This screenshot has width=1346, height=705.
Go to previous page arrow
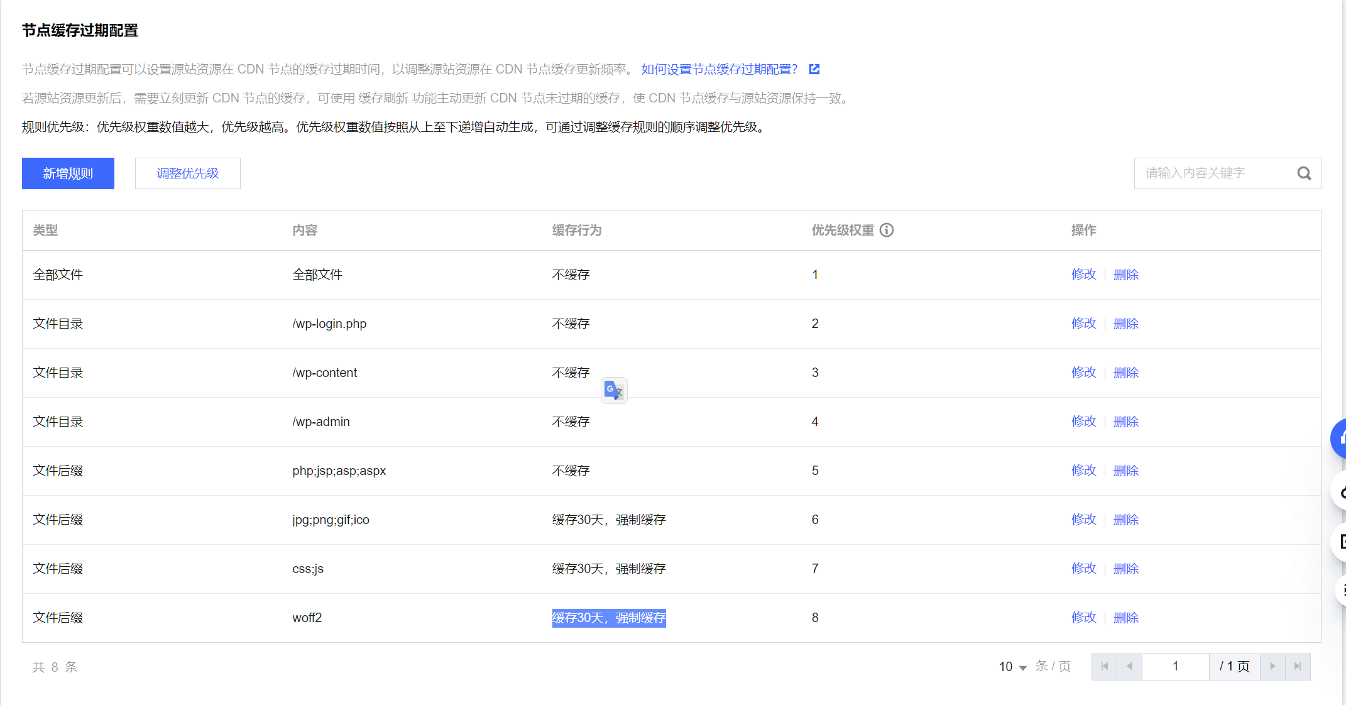point(1129,666)
